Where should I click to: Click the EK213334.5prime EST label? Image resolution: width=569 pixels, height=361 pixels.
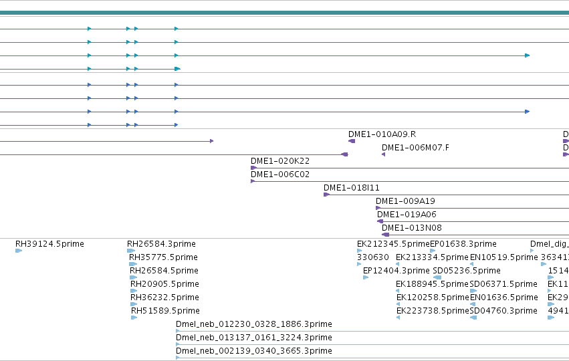(x=432, y=257)
